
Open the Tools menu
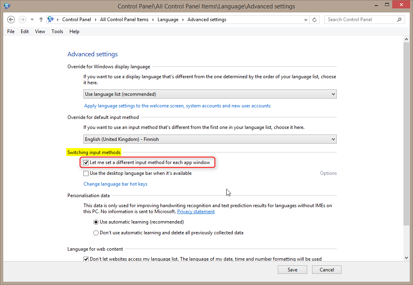(57, 31)
